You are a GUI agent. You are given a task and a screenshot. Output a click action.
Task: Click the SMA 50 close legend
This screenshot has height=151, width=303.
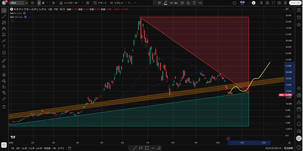pos(16,13)
